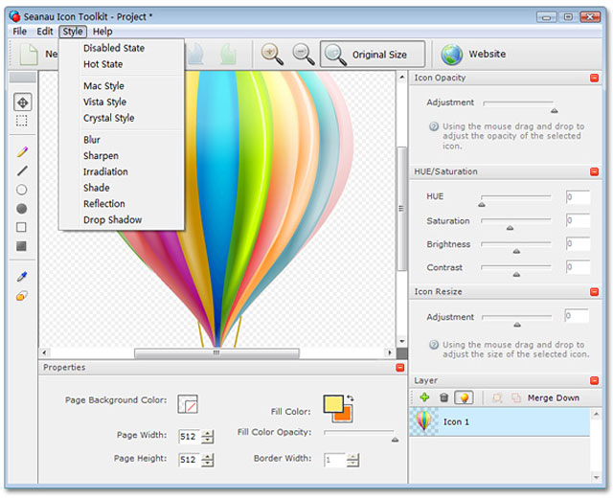Select the outlined ellipse tool
Image resolution: width=613 pixels, height=499 pixels.
[x=22, y=190]
